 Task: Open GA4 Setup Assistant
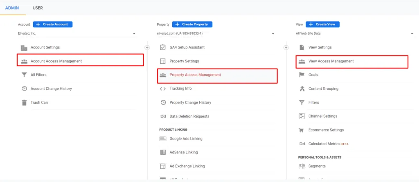coord(187,47)
